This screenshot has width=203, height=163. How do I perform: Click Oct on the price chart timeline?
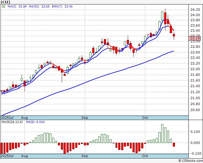(145, 118)
